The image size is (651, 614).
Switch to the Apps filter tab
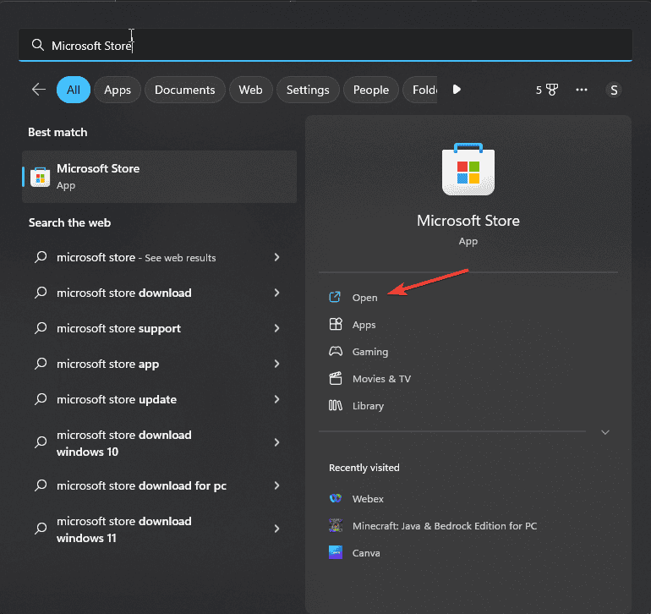pos(118,90)
